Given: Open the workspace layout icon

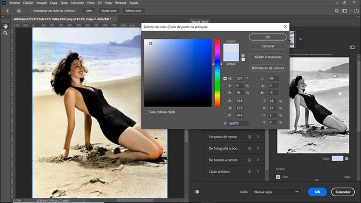Looking at the screenshot, I should 345,11.
